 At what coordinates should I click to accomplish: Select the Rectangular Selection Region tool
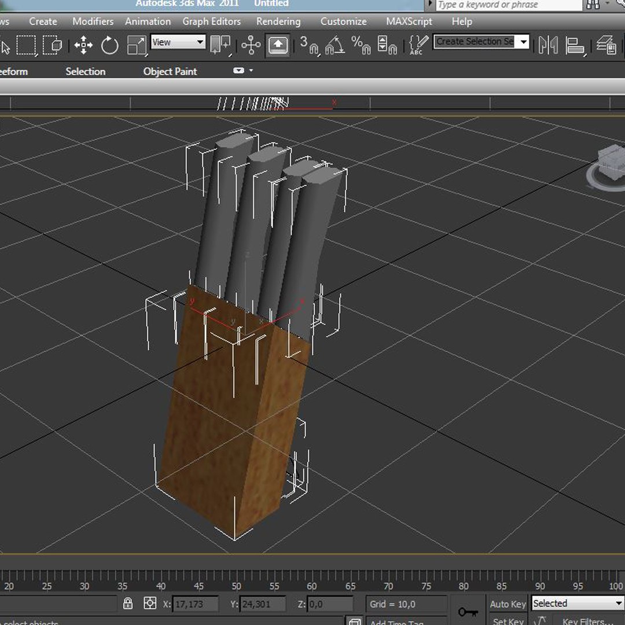click(x=26, y=46)
